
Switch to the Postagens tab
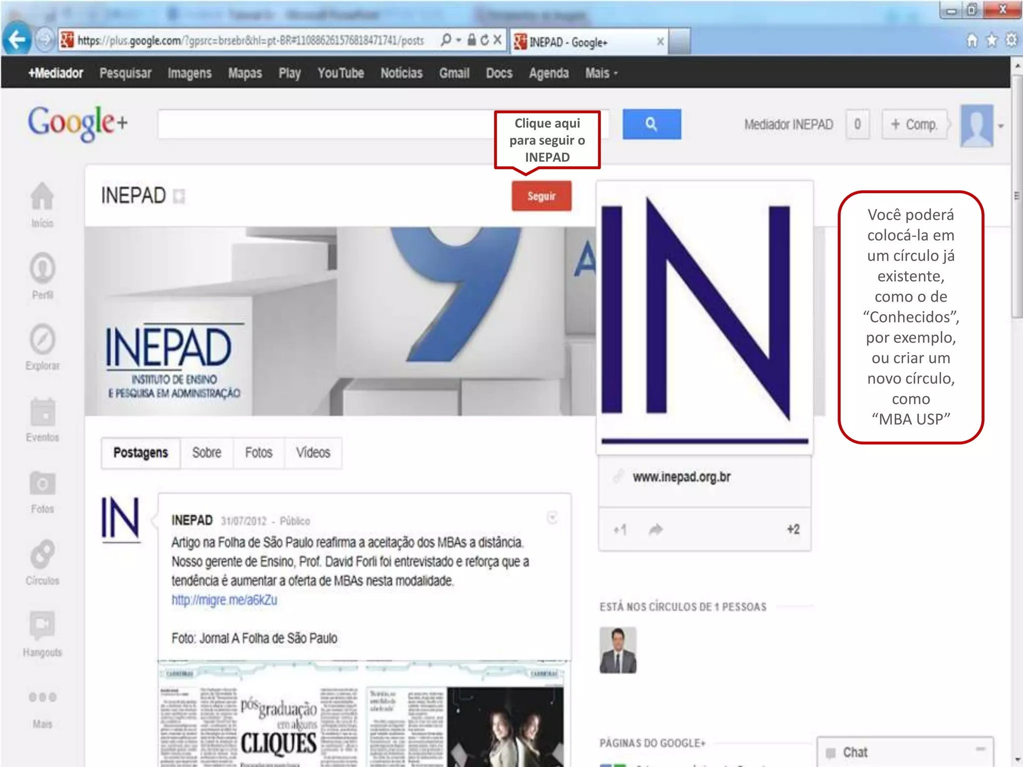(x=140, y=453)
